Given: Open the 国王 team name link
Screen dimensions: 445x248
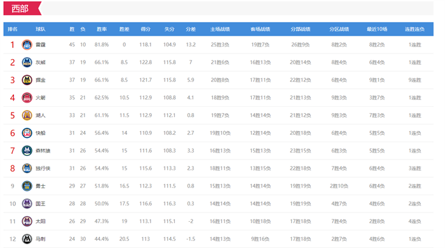Looking at the screenshot, I should pyautogui.click(x=40, y=203).
